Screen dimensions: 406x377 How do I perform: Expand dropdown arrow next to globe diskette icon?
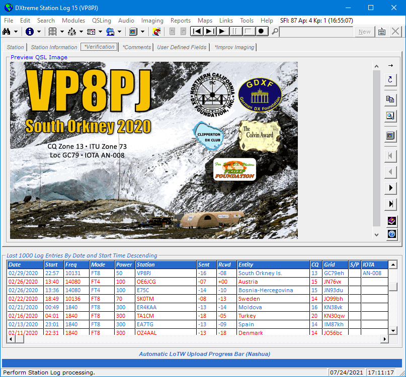120,32
